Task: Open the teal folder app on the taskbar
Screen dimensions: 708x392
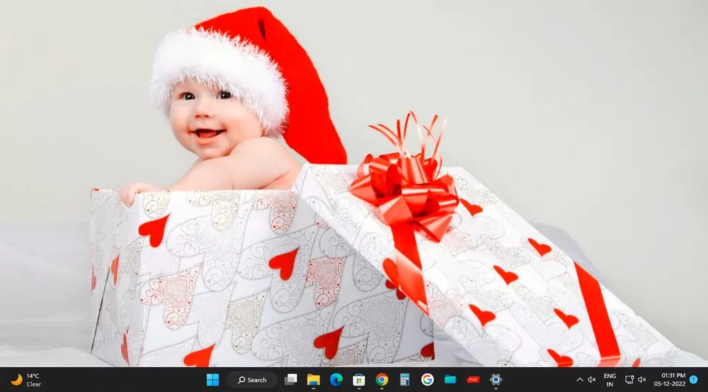Action: click(450, 380)
